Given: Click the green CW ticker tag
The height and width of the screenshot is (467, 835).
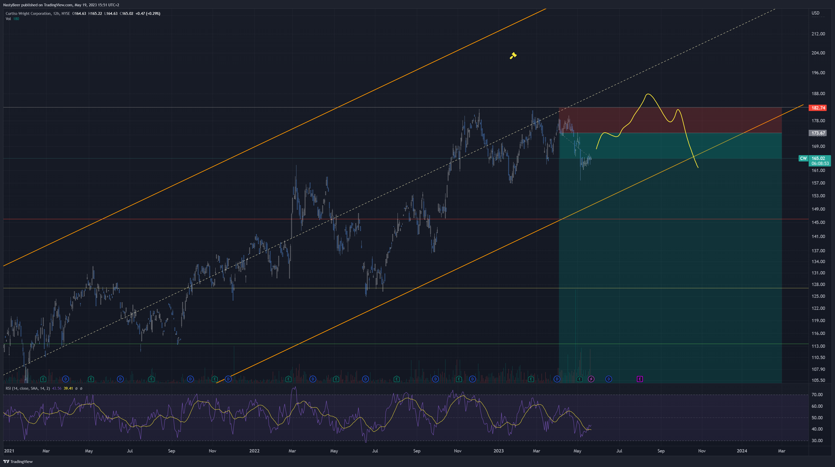Looking at the screenshot, I should coord(803,158).
